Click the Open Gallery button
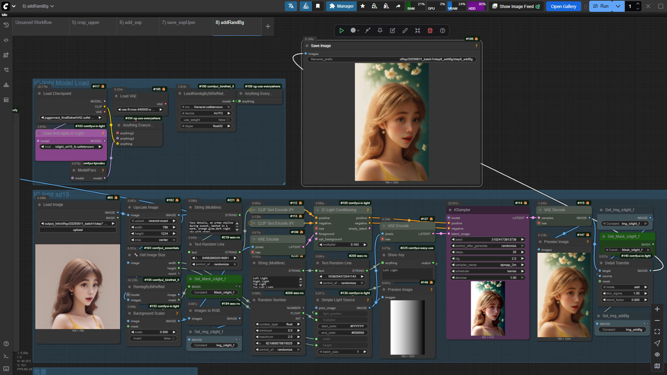 coord(563,6)
